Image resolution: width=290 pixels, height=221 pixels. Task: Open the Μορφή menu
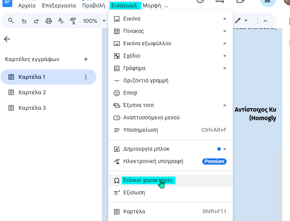tap(152, 5)
